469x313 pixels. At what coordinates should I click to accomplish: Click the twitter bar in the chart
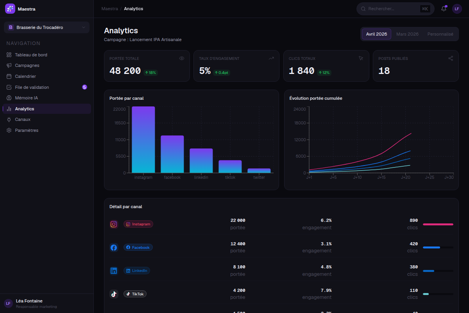point(259,171)
